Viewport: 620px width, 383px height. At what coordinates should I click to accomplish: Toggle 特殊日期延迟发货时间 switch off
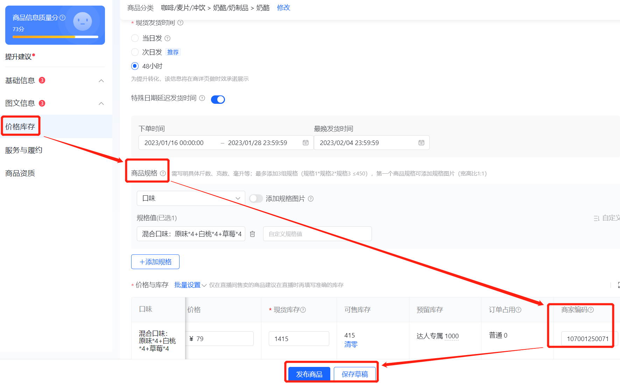point(218,100)
